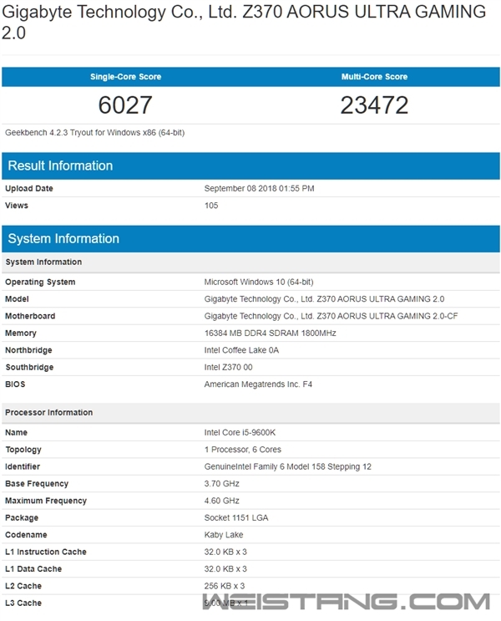Click the Memory label
This screenshot has width=501, height=621.
click(21, 333)
